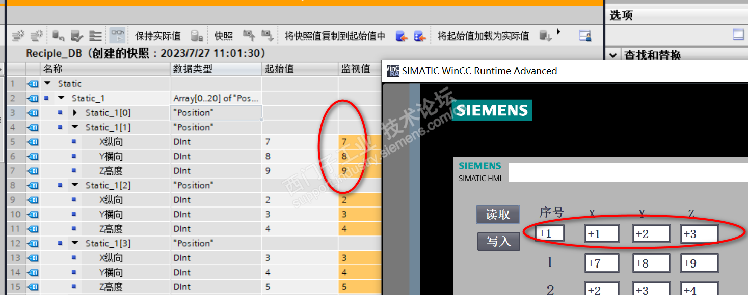Select row 1 tag icon beside Static
748x295 pixels.
pos(33,83)
